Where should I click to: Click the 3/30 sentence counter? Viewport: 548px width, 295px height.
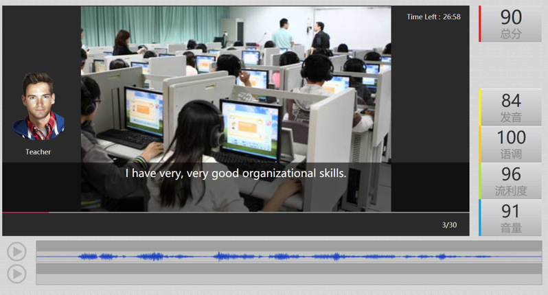[449, 224]
